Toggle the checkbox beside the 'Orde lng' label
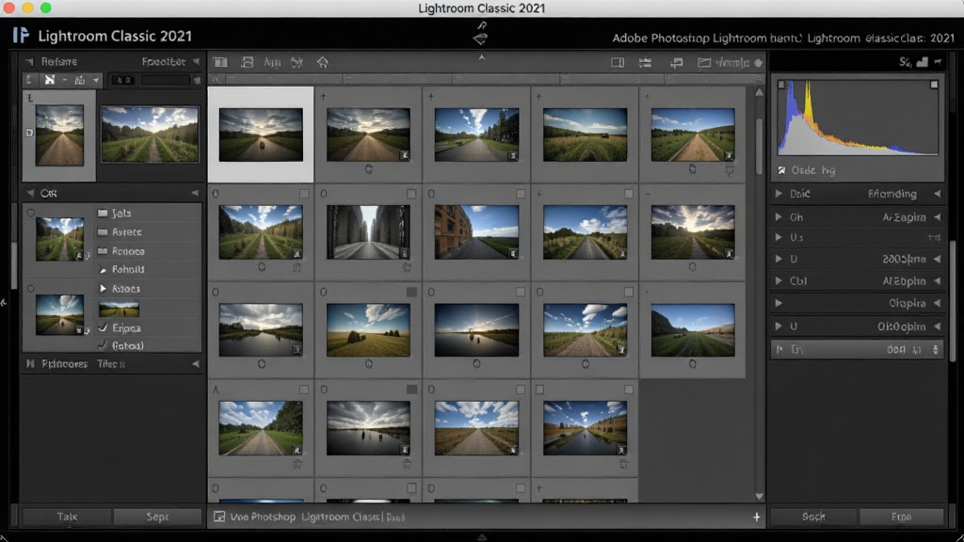Image resolution: width=964 pixels, height=542 pixels. point(781,170)
